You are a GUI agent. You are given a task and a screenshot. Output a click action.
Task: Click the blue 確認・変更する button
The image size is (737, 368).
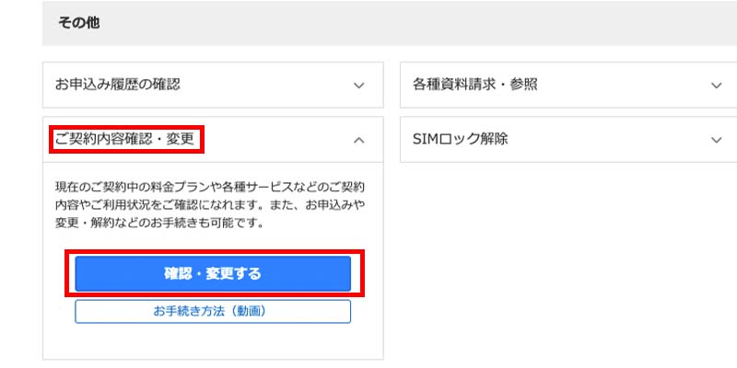[213, 273]
